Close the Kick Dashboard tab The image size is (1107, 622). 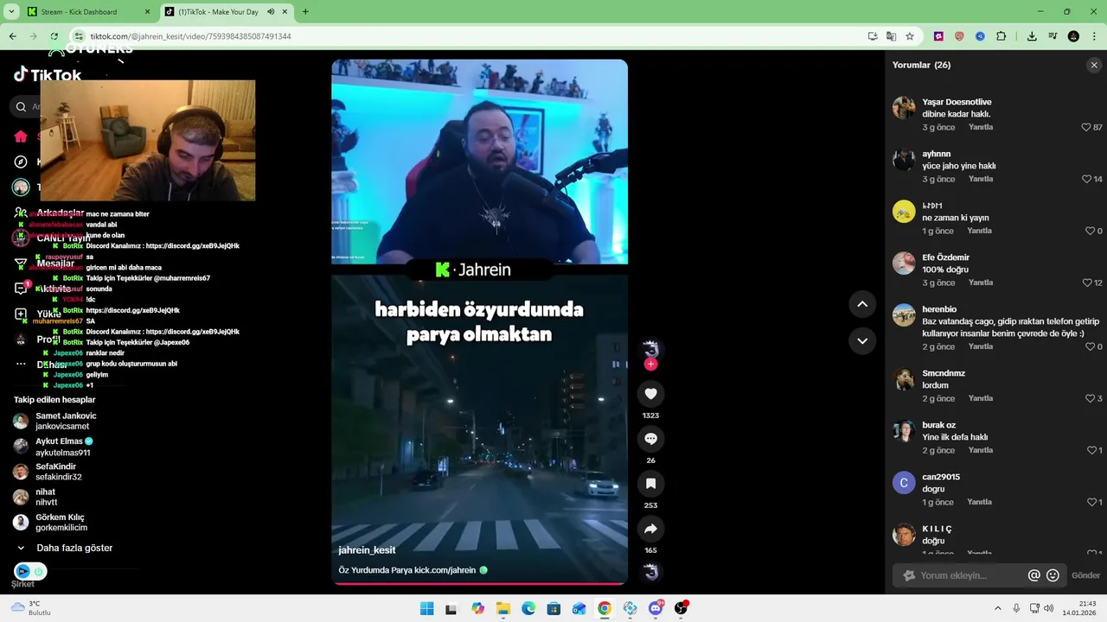coord(147,12)
